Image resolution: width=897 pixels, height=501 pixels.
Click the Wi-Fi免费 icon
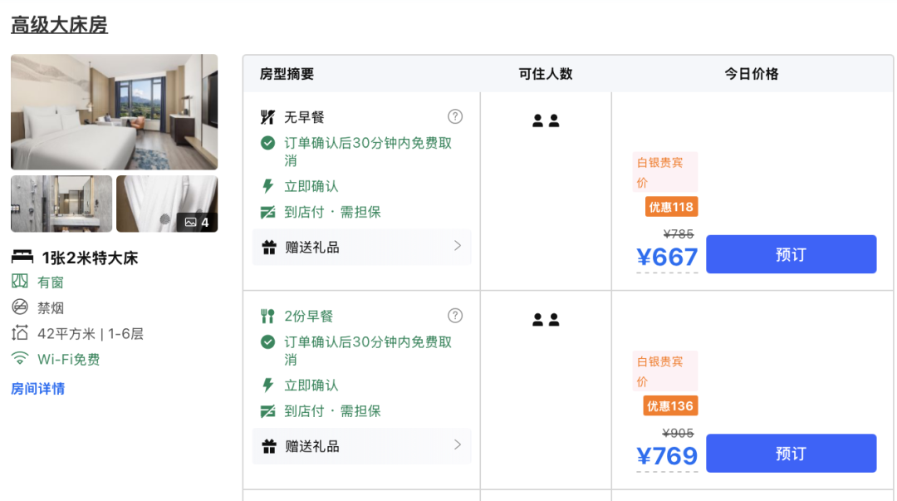20,358
